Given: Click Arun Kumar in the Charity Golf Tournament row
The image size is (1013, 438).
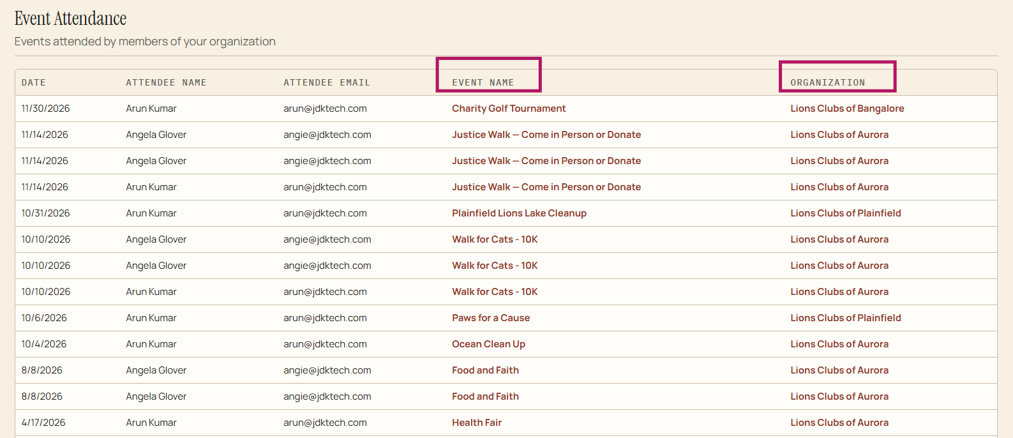Looking at the screenshot, I should (151, 109).
